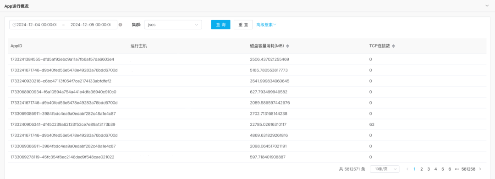The image size is (495, 179).
Task: Click the AppID column header
Action: [x=16, y=46]
